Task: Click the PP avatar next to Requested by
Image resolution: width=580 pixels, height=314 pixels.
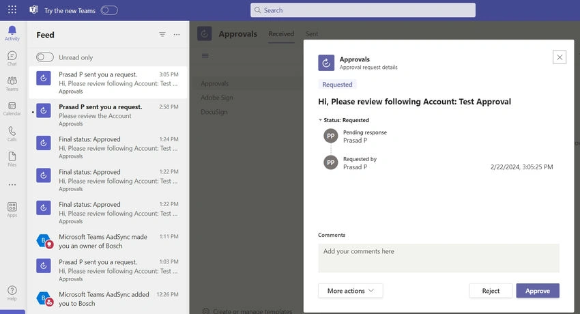Action: 331,162
